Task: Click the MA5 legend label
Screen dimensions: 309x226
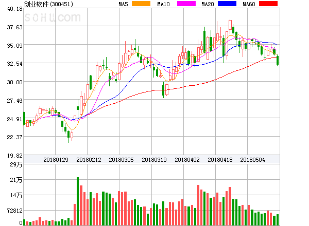Action: coord(123,4)
